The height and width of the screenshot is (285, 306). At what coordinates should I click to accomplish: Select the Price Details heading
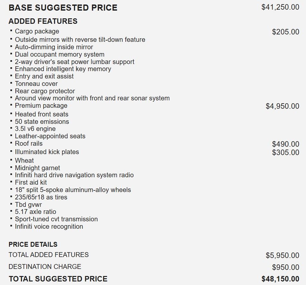[33, 244]
